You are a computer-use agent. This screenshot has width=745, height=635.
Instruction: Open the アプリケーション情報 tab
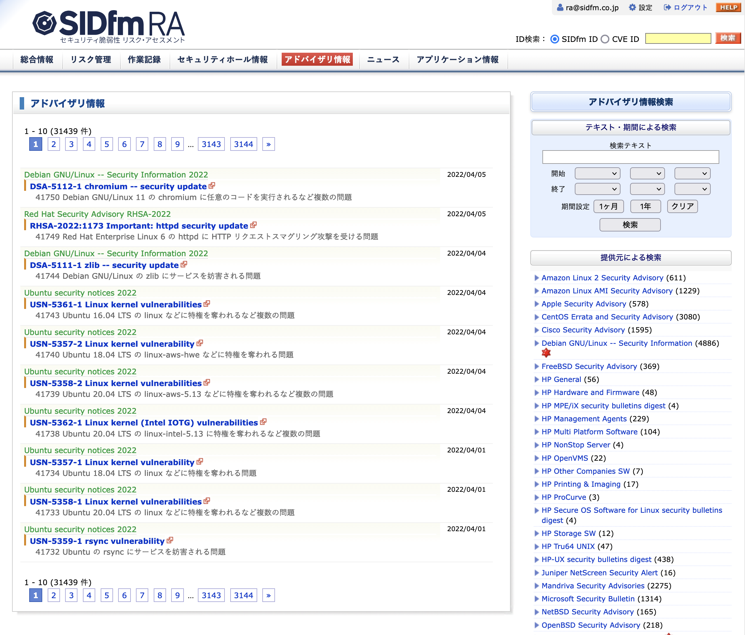[457, 59]
